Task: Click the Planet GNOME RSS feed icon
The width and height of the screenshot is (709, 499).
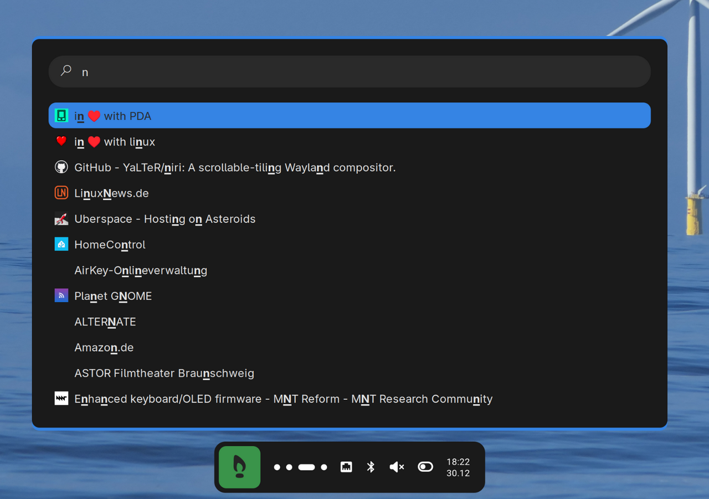Action: coord(61,296)
